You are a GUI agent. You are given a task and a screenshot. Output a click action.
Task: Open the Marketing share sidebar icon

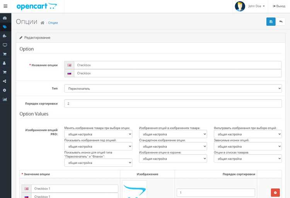(x=5, y=81)
